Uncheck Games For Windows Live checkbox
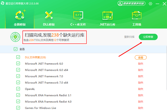 coord(18,108)
